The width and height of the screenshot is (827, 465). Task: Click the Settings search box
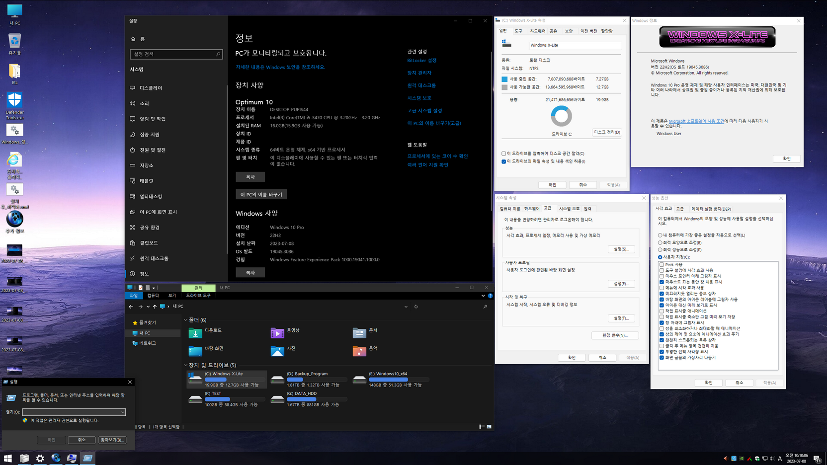pyautogui.click(x=176, y=54)
